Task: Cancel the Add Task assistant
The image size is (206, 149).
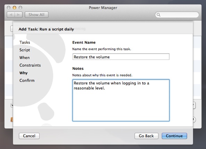Action: pos(29,136)
